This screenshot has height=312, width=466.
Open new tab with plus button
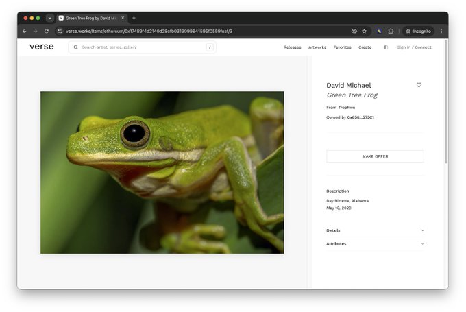(x=134, y=18)
